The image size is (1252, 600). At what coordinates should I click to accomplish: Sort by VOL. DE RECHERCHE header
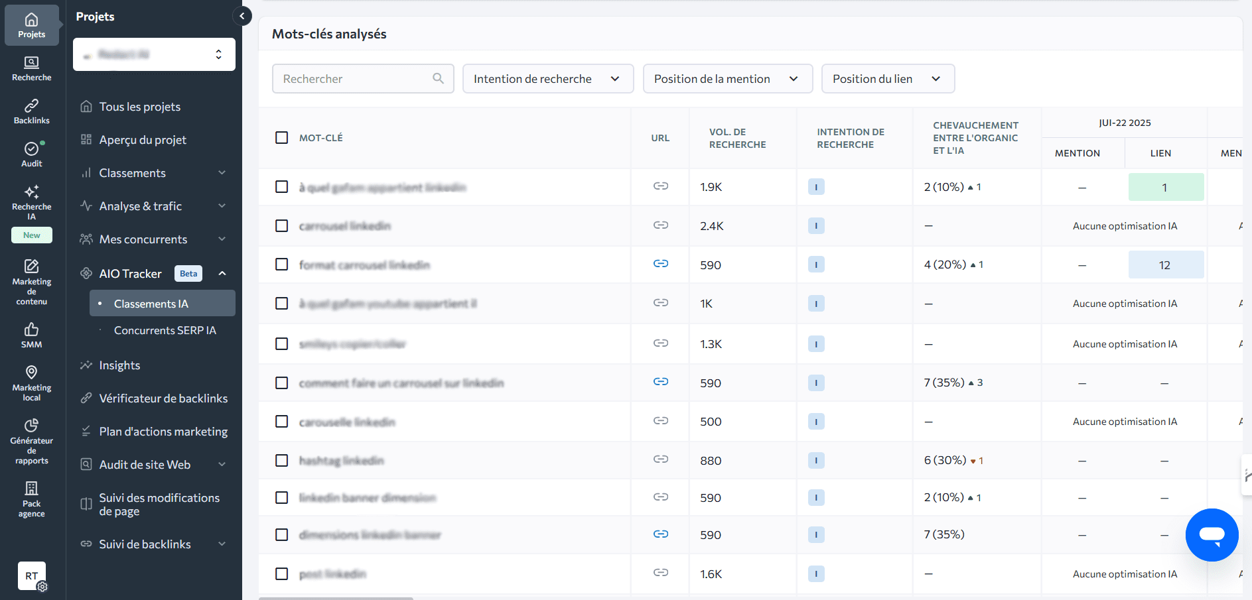pos(737,138)
